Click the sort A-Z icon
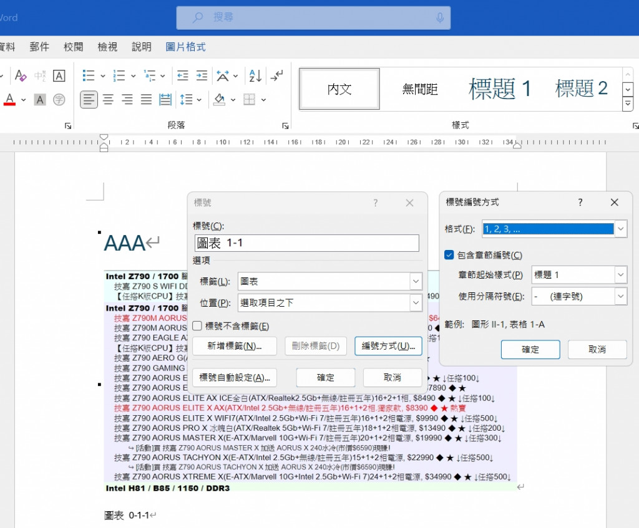 pyautogui.click(x=255, y=75)
